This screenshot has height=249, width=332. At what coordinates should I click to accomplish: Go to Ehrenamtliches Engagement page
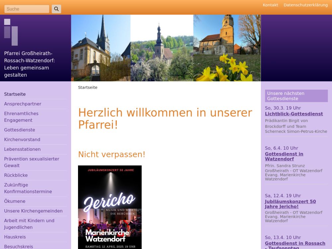tap(21, 117)
